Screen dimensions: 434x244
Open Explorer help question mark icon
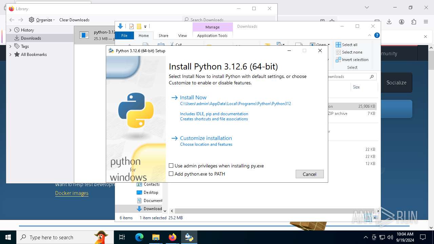click(x=377, y=35)
